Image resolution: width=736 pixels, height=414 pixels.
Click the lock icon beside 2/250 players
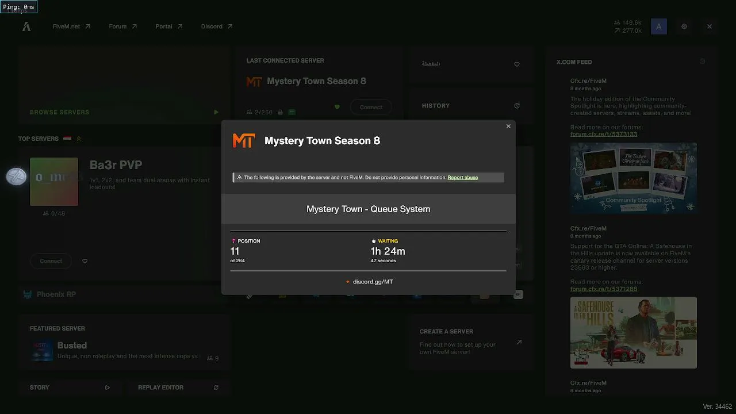tap(280, 112)
